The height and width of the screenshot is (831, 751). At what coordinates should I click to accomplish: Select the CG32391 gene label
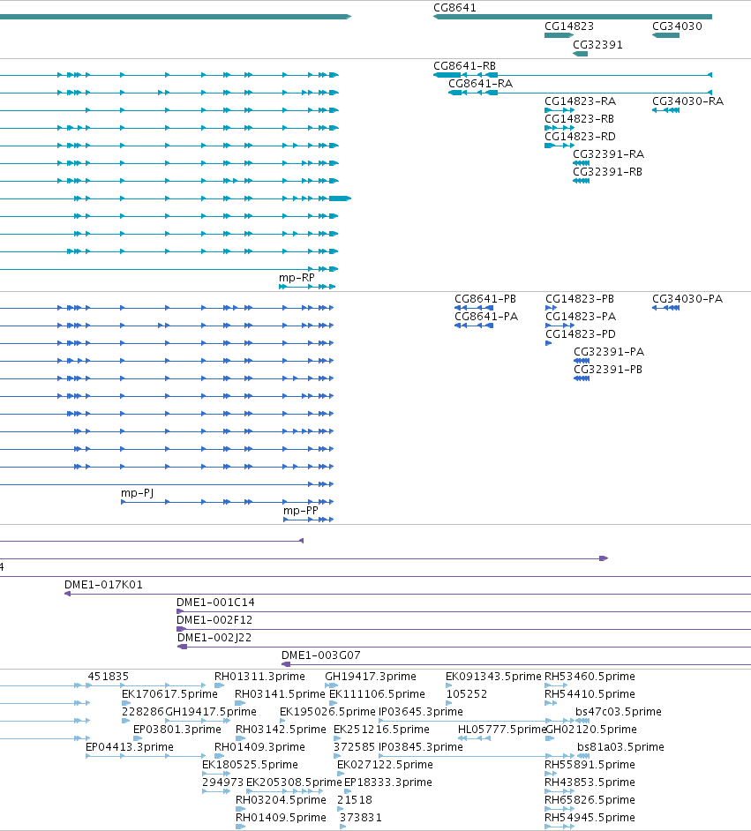pos(597,45)
